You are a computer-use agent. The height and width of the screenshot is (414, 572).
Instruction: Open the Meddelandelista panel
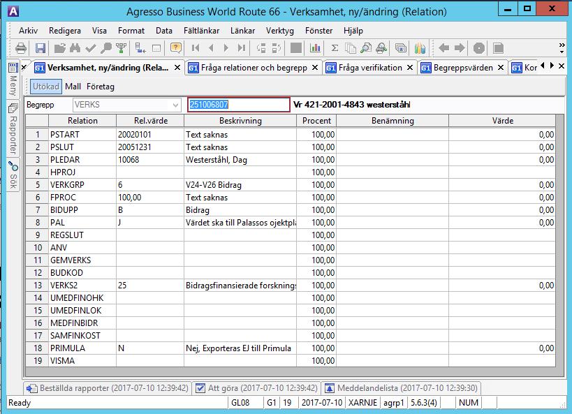coord(401,388)
